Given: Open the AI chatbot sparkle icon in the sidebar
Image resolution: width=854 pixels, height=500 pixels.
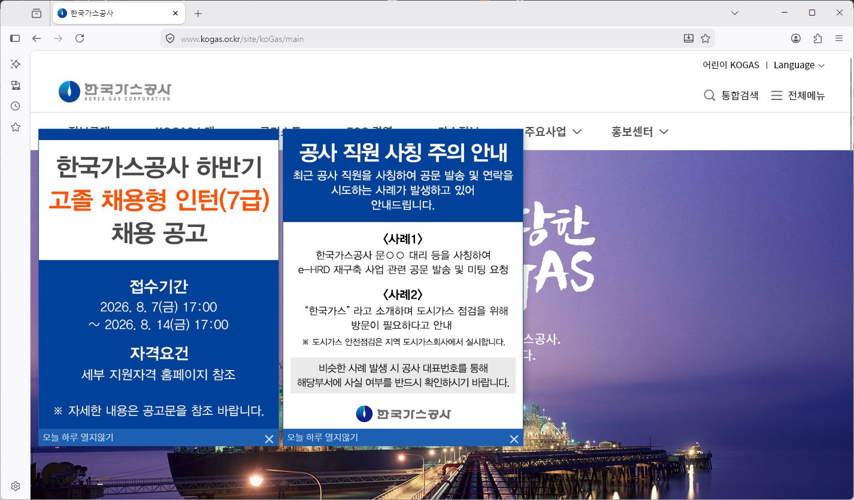Looking at the screenshot, I should 16,64.
